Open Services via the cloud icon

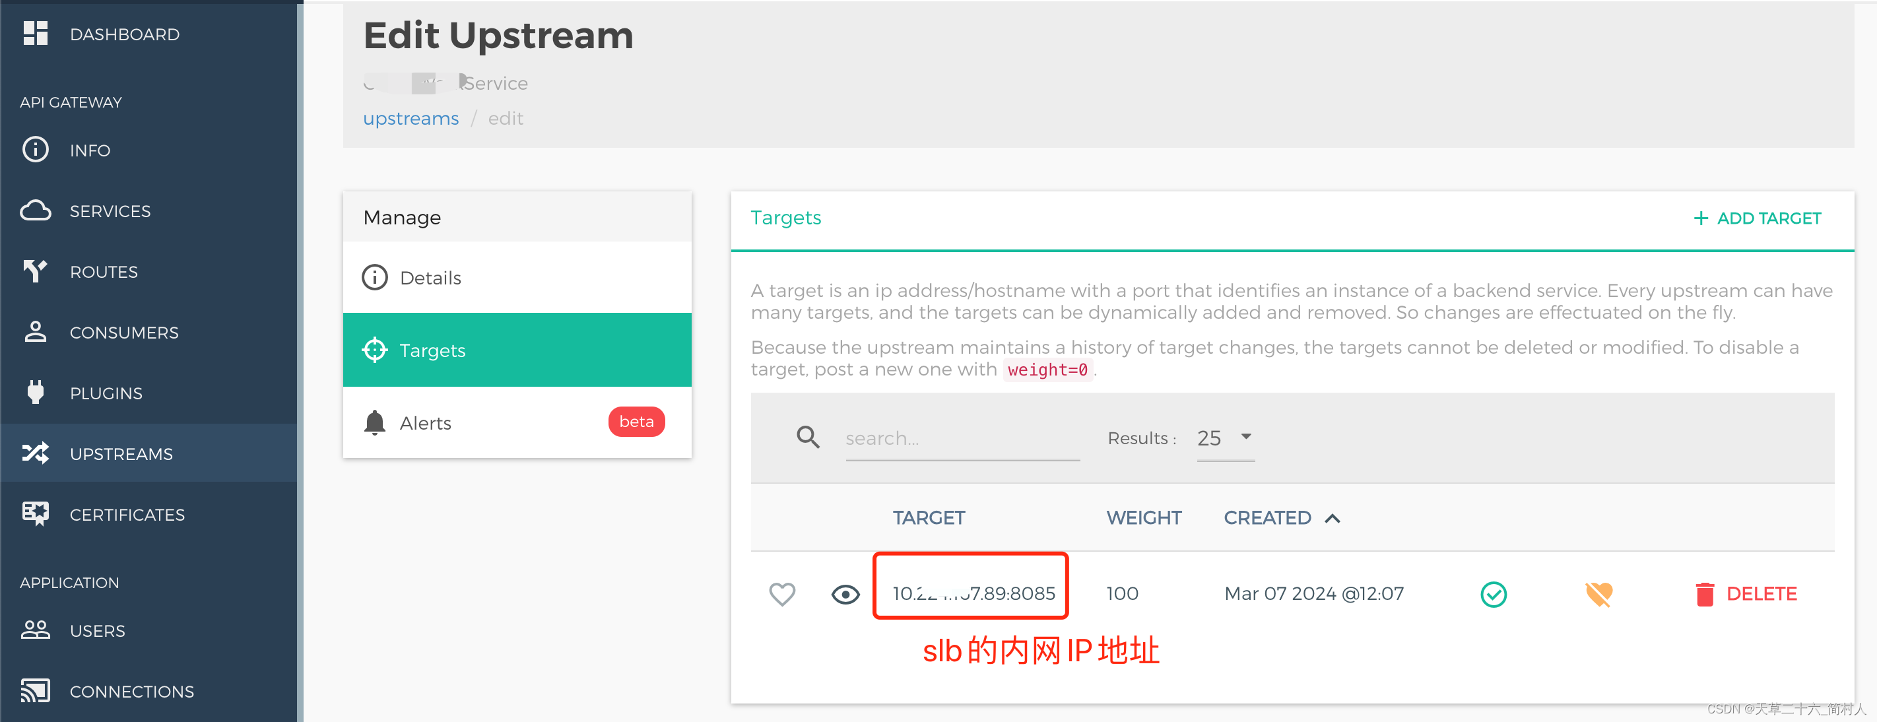click(35, 211)
